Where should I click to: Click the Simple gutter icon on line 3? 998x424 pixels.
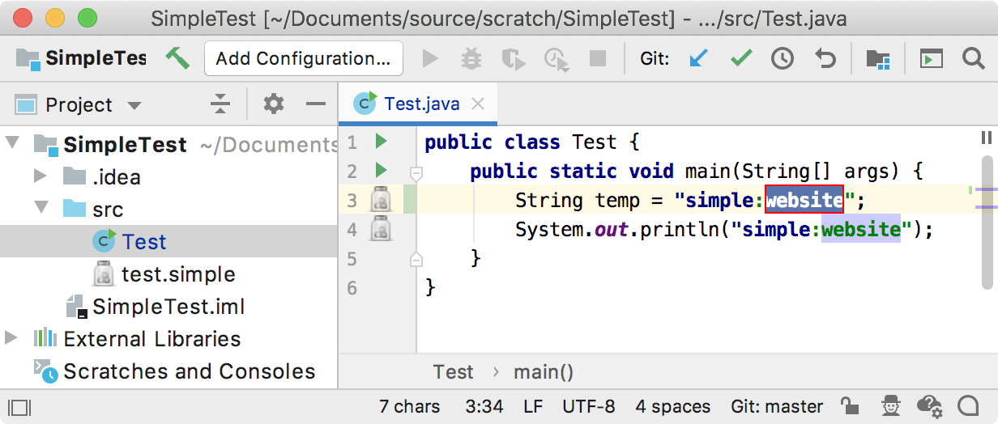pos(381,200)
